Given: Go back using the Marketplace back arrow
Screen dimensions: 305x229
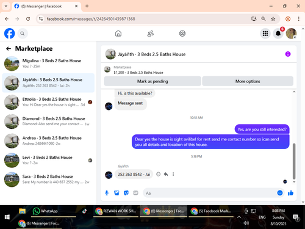Looking at the screenshot, I should [9, 48].
